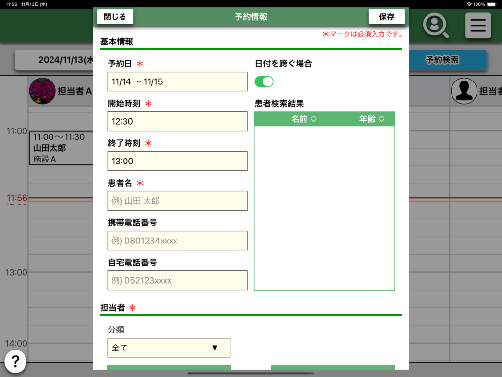Tap the 予約検索 tab button
Screen dimensions: 502x377
pyautogui.click(x=442, y=60)
